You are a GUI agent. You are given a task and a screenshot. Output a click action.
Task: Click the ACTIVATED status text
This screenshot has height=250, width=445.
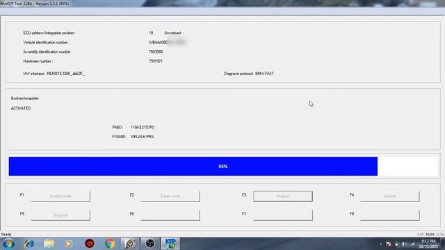coord(21,108)
